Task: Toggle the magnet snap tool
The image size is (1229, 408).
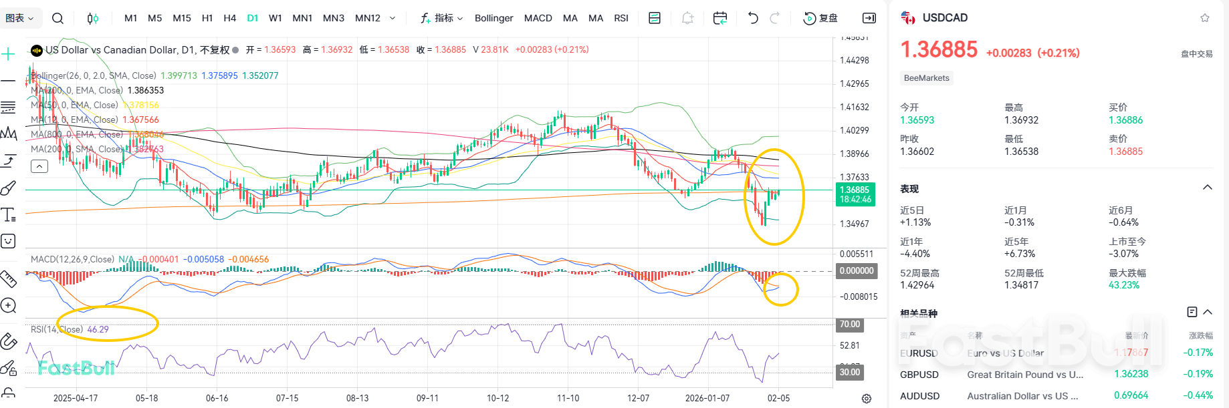Action: 8,341
